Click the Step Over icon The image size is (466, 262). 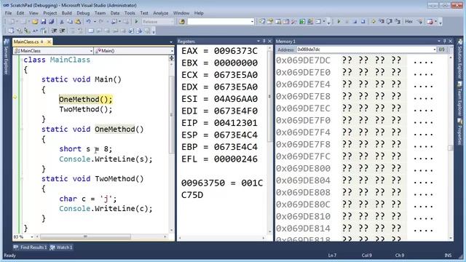pos(390,21)
